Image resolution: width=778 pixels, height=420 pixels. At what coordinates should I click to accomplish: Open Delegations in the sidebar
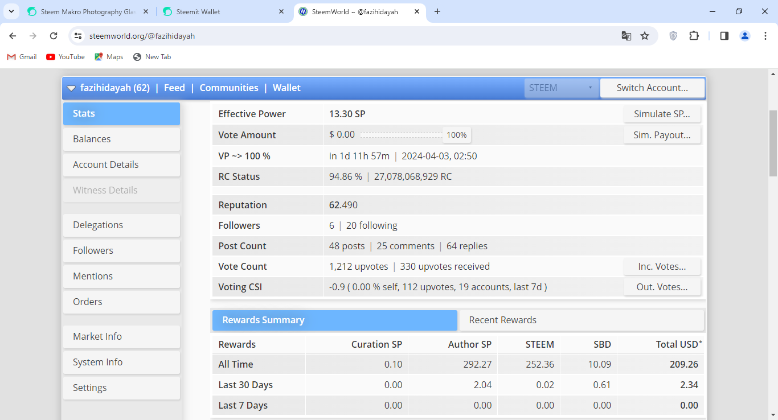(x=121, y=225)
